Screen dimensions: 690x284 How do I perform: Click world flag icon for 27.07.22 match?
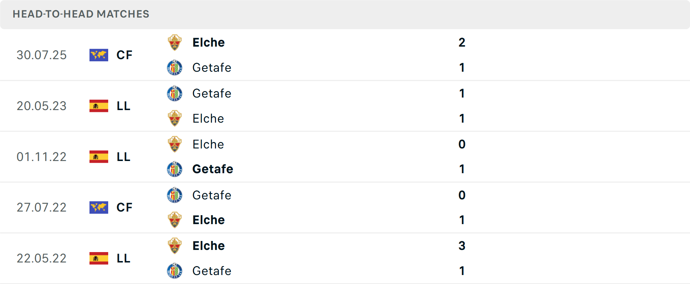(x=99, y=207)
